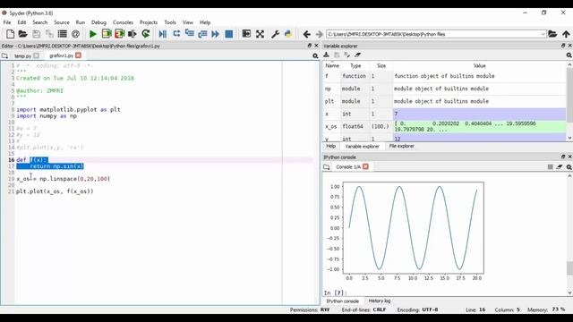Screen dimensions: 573x322
Task: Sort variables by the Type column header
Action: coord(355,65)
